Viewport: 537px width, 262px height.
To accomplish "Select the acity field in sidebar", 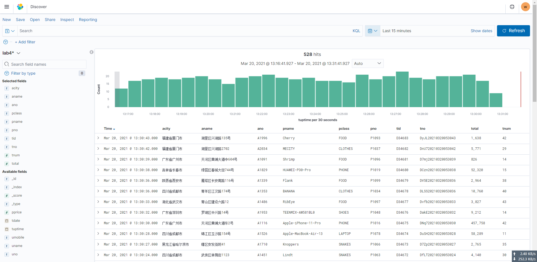I will (15, 88).
